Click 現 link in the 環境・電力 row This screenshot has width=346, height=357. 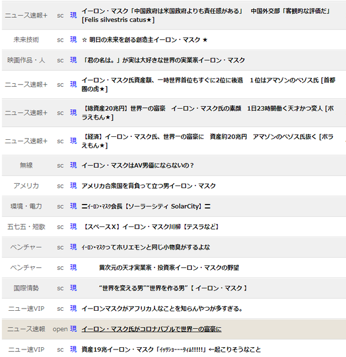click(x=73, y=206)
